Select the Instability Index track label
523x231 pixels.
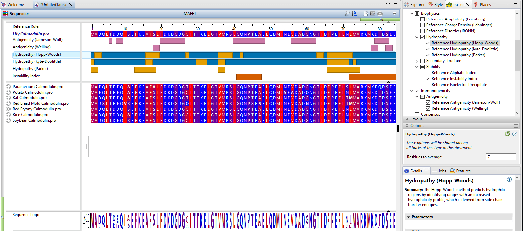[x=26, y=76]
